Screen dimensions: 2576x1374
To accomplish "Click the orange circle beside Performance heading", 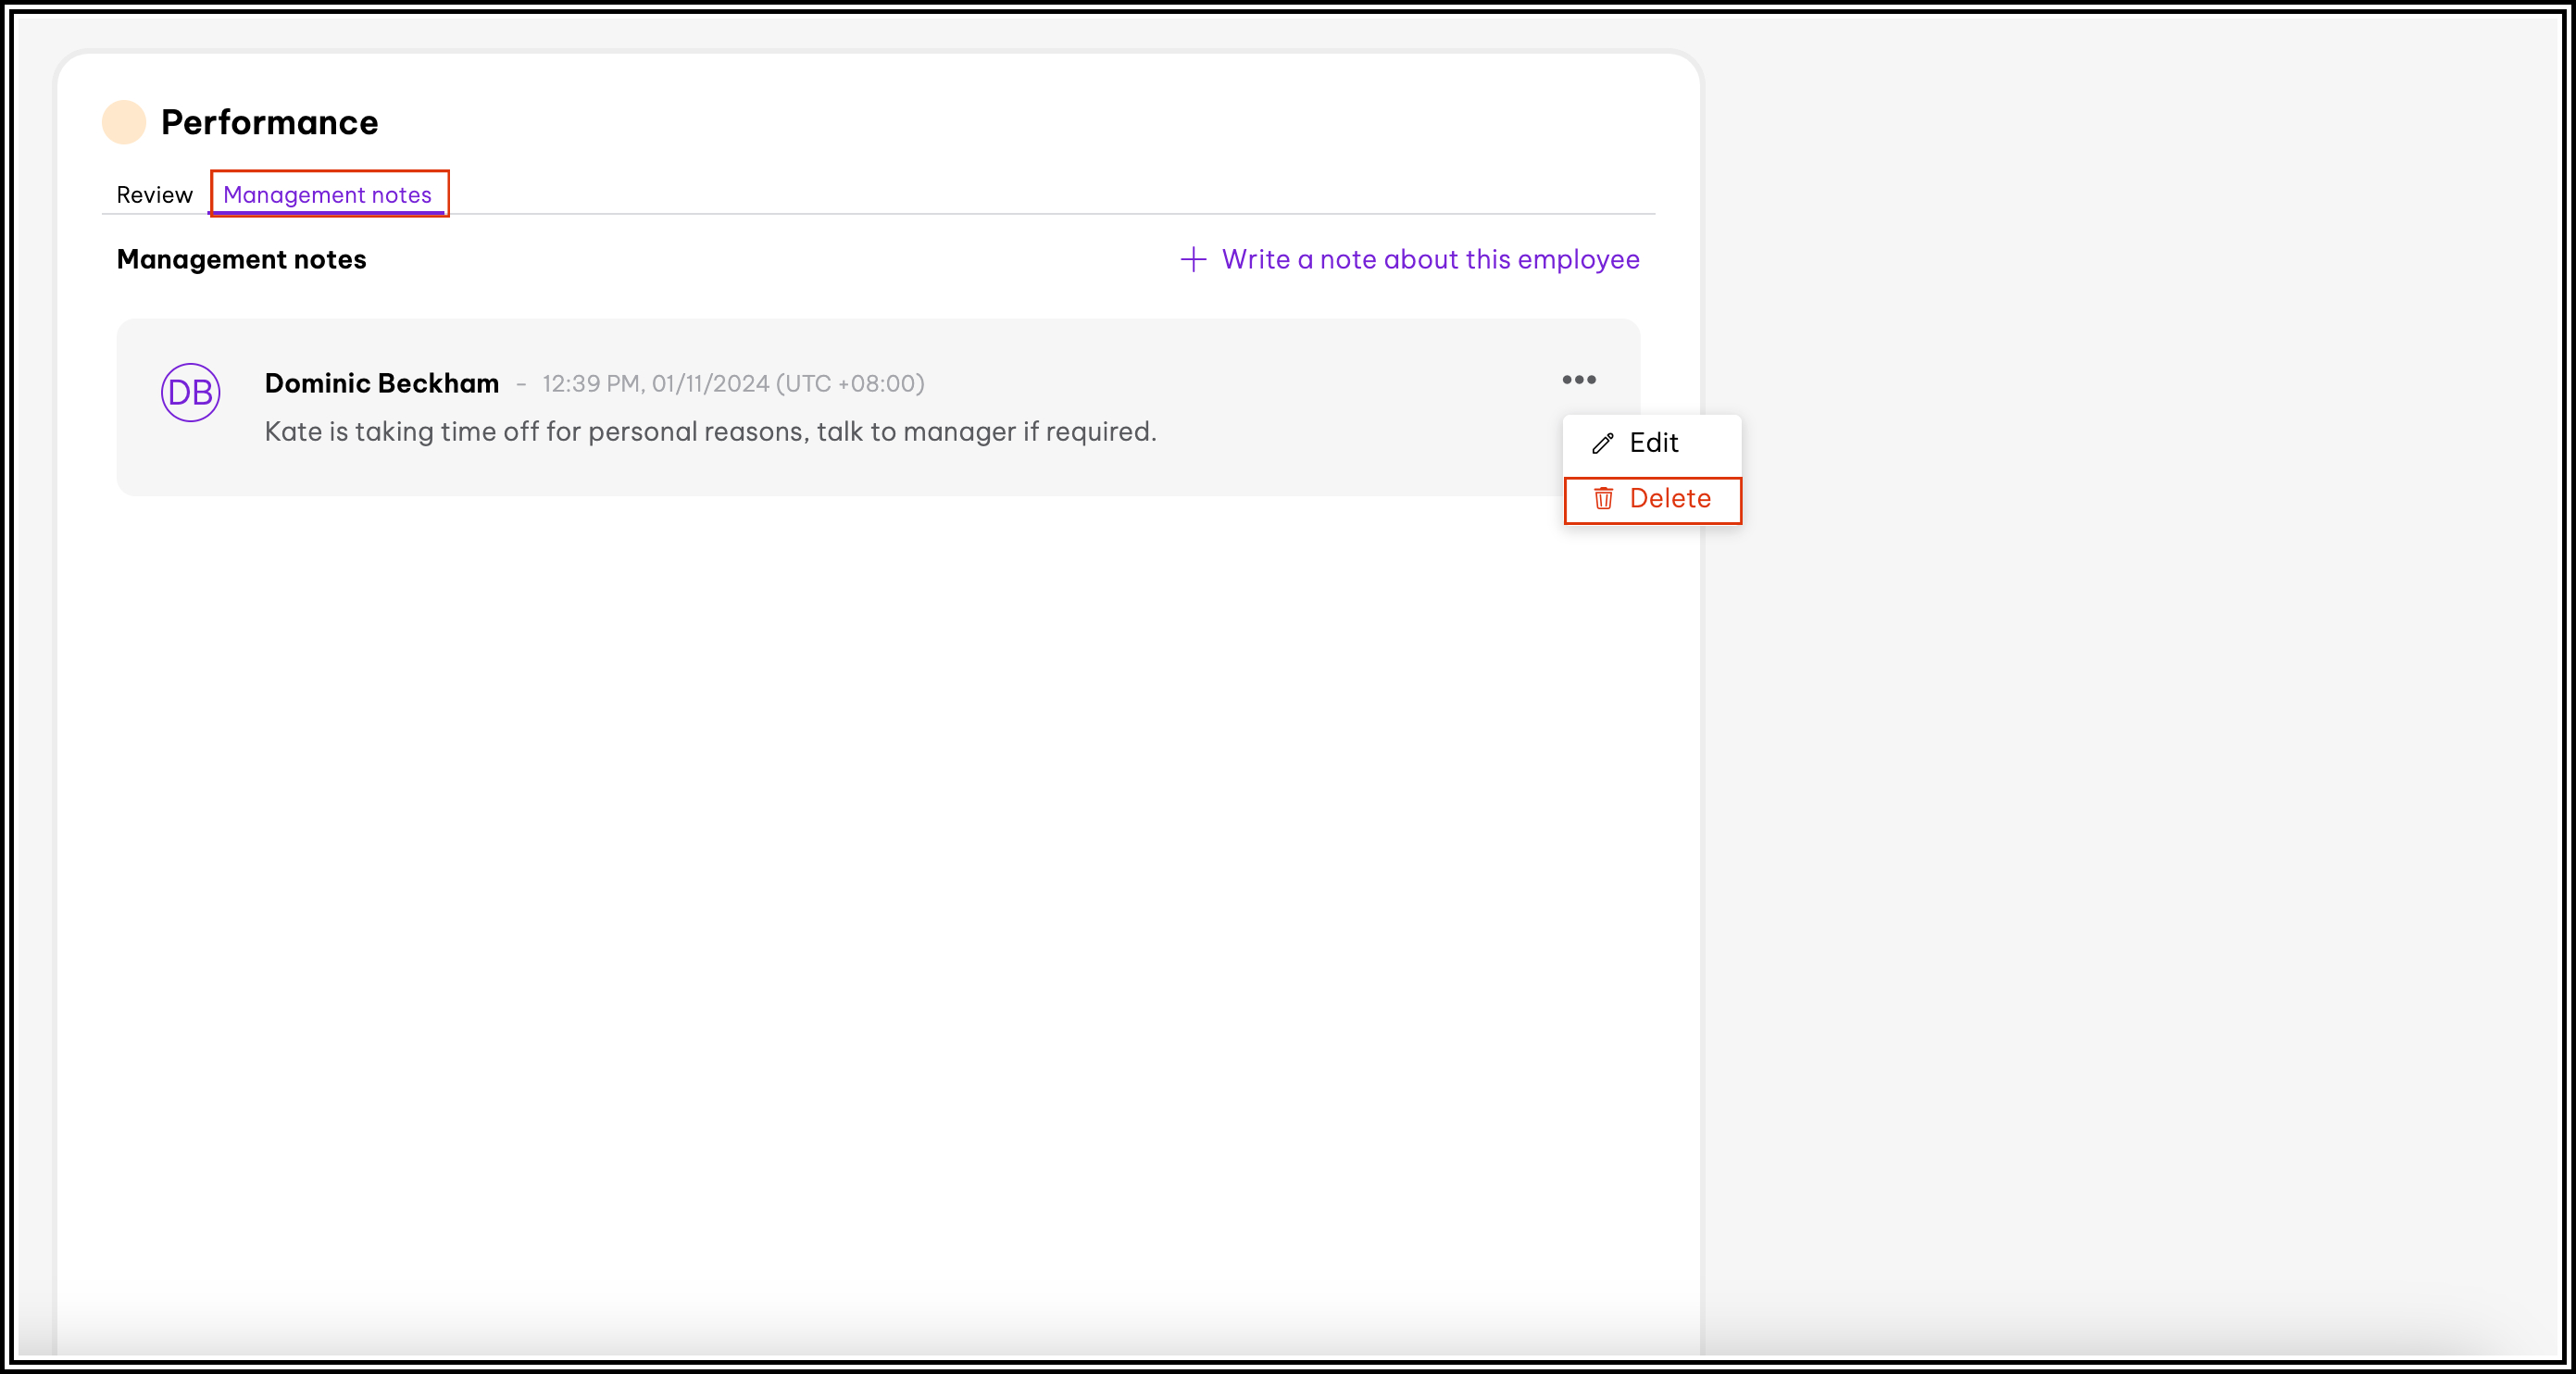I will point(125,121).
